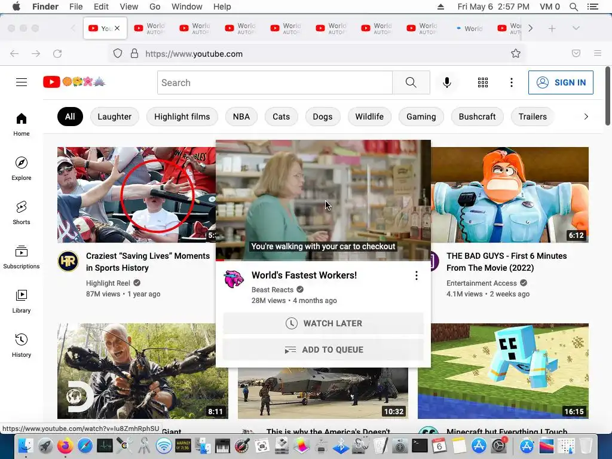Image resolution: width=612 pixels, height=459 pixels.
Task: Open World's Fastest Workers options menu
Action: [x=417, y=276]
